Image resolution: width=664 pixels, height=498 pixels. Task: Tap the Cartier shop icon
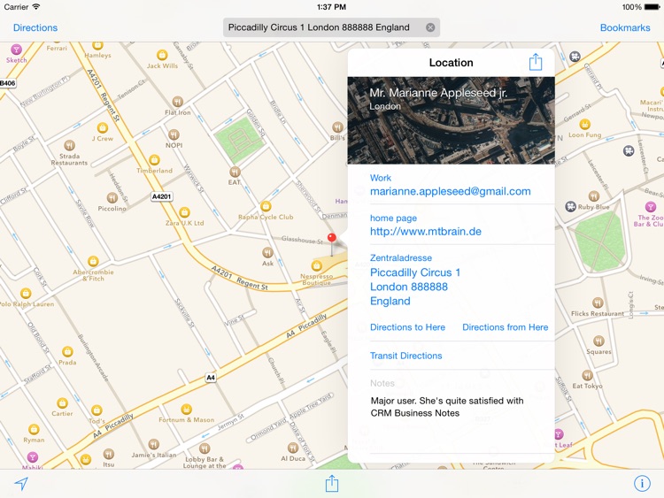coord(62,402)
